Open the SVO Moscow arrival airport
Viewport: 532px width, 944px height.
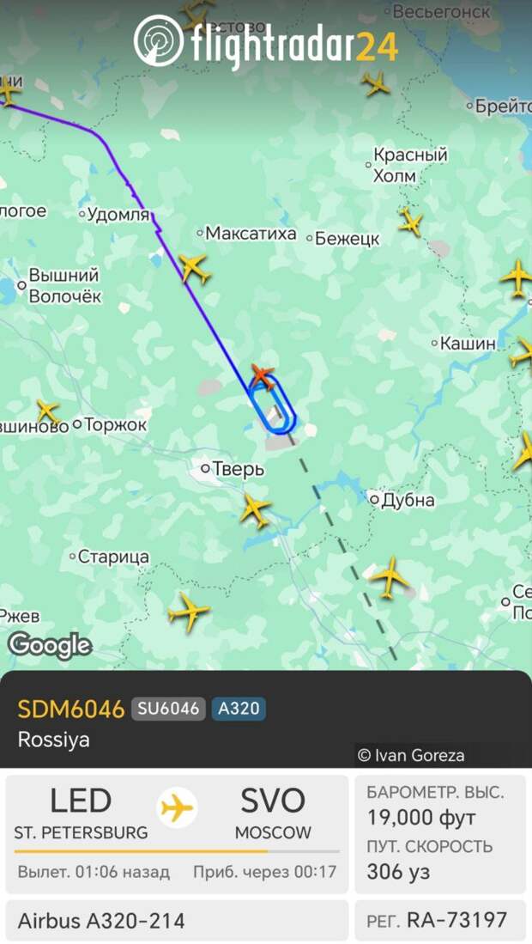click(273, 814)
